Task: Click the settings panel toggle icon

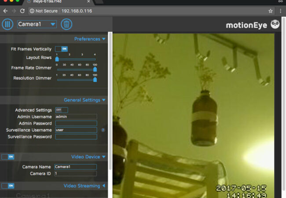Action: pos(7,24)
